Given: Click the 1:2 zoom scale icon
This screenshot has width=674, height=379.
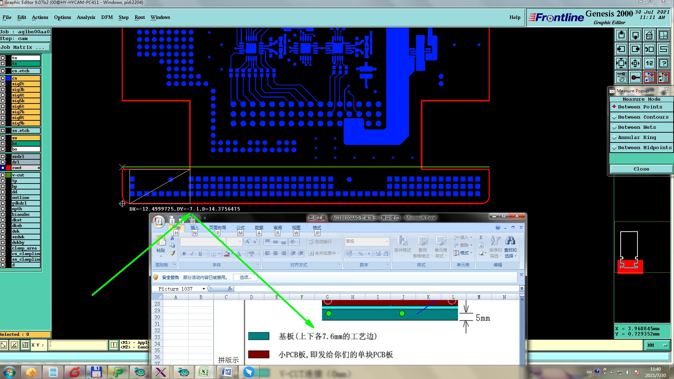Looking at the screenshot, I should click(x=649, y=64).
